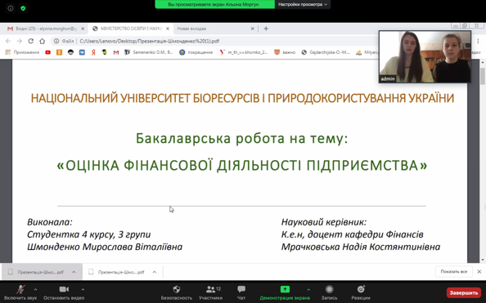
Task: Open the Gmail bookmark icon in bookmarks bar
Action: click(116, 52)
